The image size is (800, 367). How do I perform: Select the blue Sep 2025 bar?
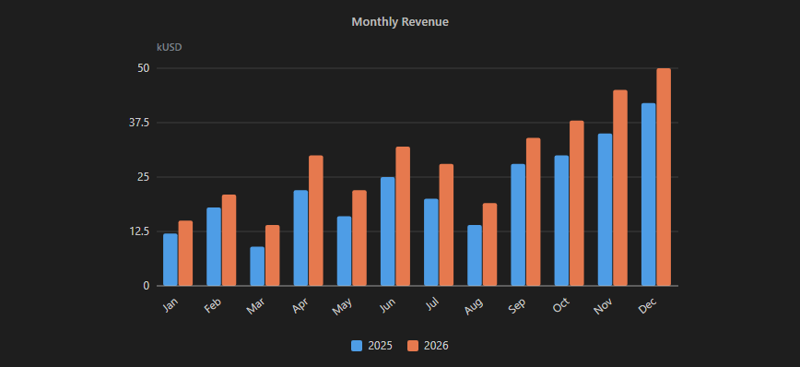tap(518, 225)
